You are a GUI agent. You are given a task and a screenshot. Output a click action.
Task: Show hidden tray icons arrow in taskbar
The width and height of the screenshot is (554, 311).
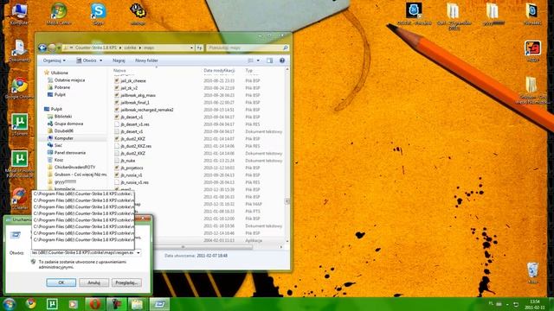507,304
